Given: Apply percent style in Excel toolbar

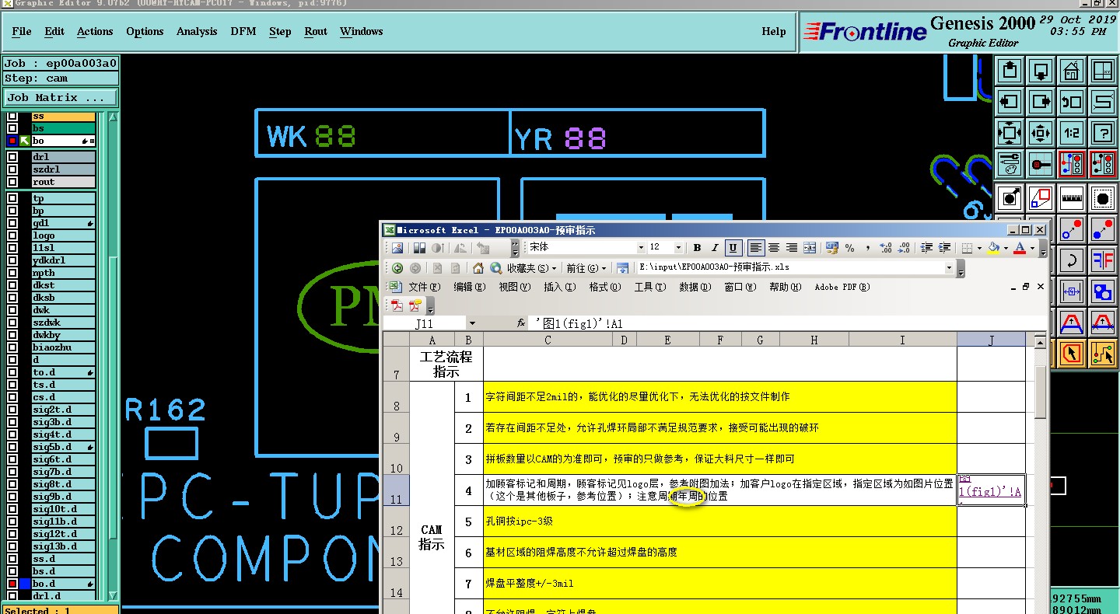Looking at the screenshot, I should [849, 248].
